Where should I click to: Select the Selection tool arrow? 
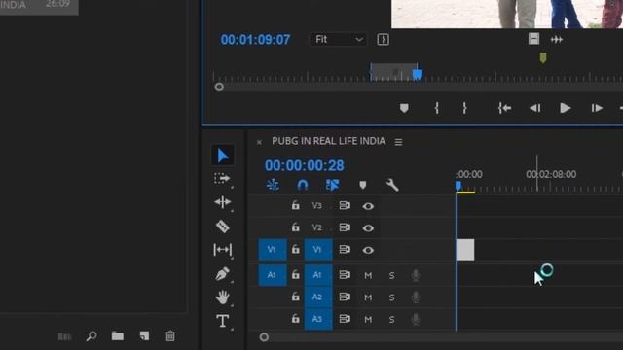click(223, 156)
